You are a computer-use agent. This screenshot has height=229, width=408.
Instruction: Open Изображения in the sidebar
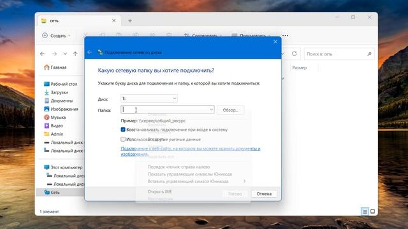click(61, 109)
